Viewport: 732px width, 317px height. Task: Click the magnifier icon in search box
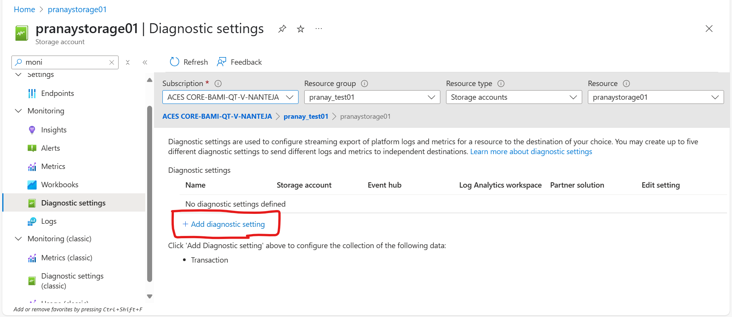tap(18, 62)
